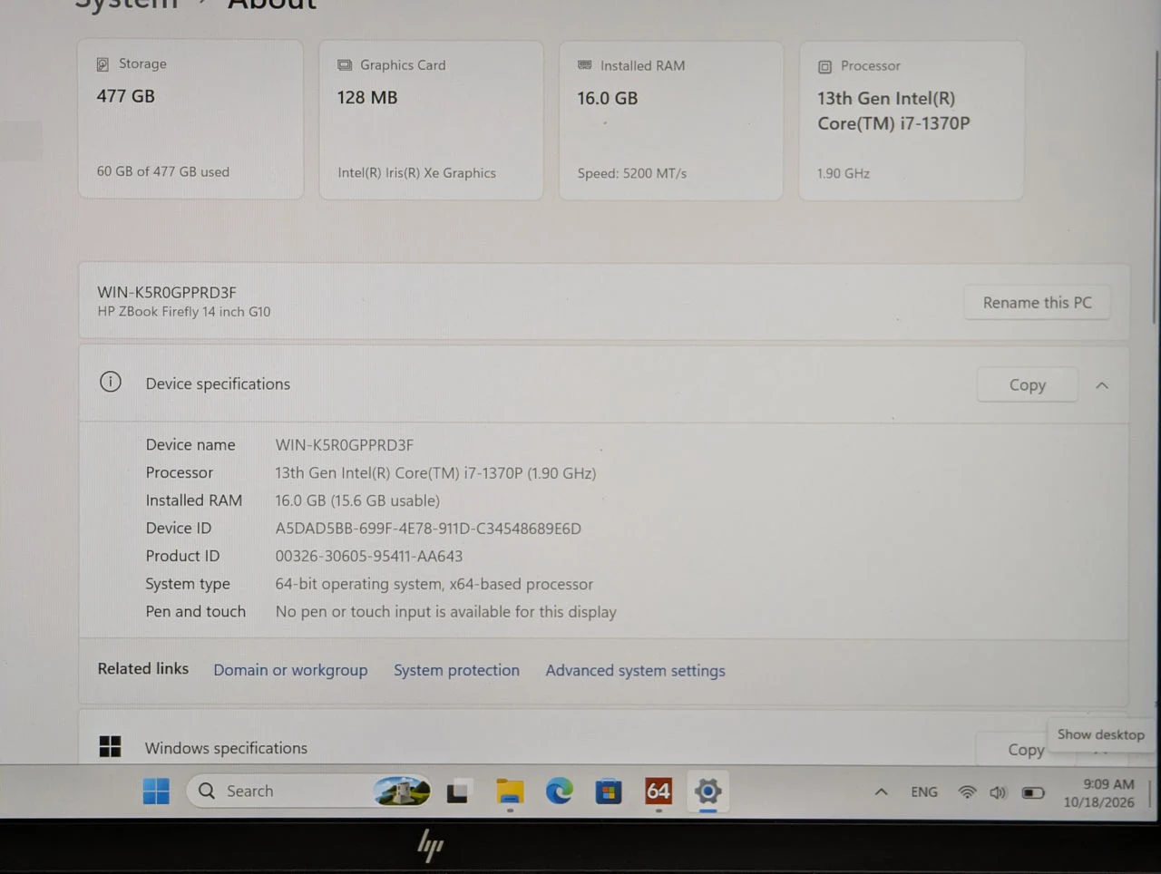1161x874 pixels.
Task: Copy the Device specifications
Action: 1027,384
